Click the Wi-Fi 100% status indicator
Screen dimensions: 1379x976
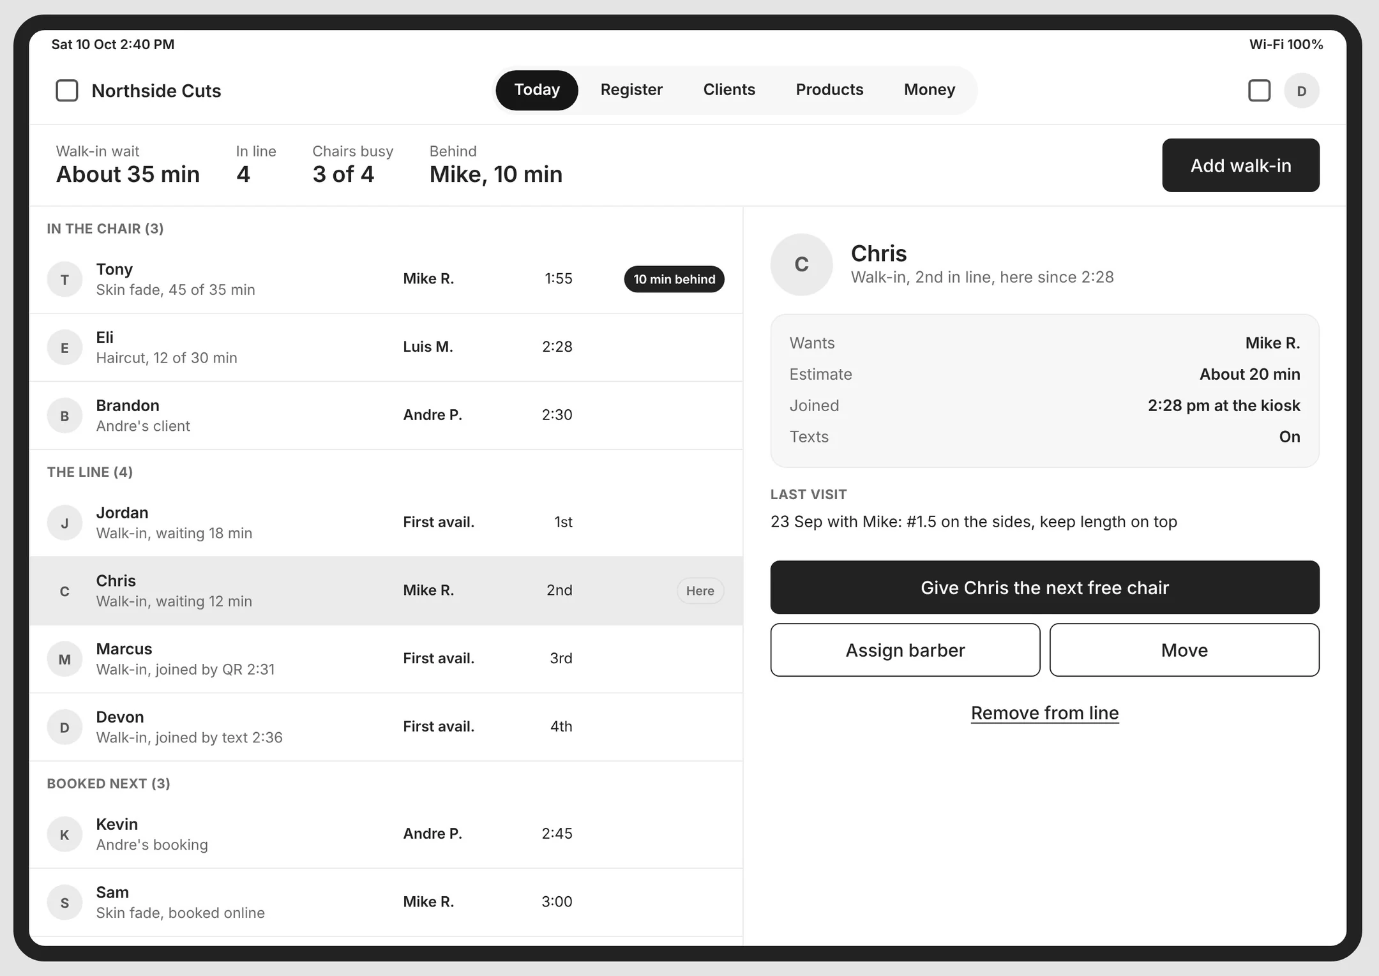click(x=1286, y=44)
